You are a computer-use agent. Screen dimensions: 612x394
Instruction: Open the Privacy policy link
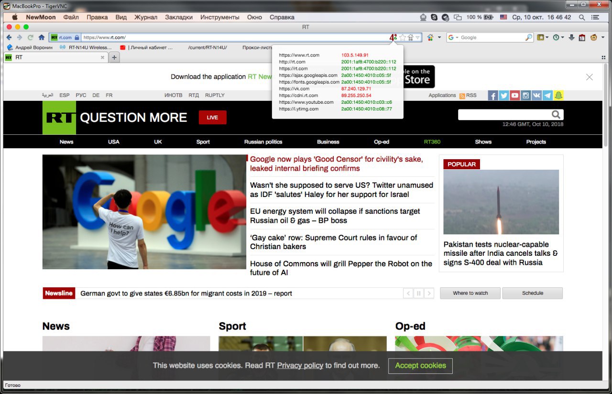[300, 365]
